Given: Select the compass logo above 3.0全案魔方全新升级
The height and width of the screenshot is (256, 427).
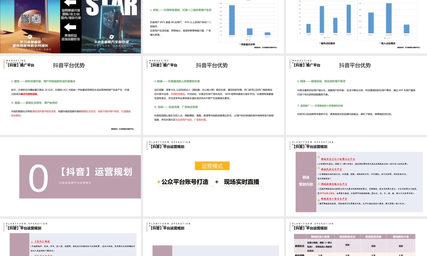Looking at the screenshot, I should click(x=112, y=36).
